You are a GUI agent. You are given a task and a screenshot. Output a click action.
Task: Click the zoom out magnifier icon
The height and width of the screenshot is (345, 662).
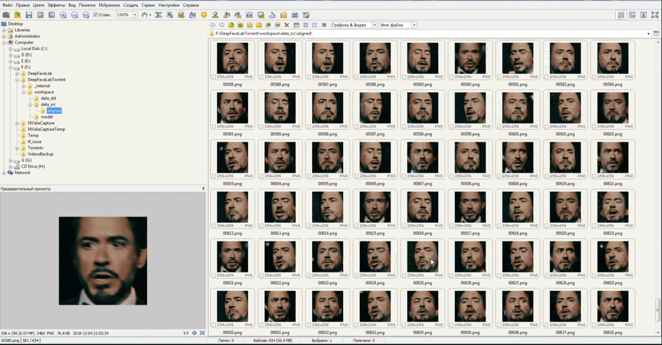pos(75,15)
